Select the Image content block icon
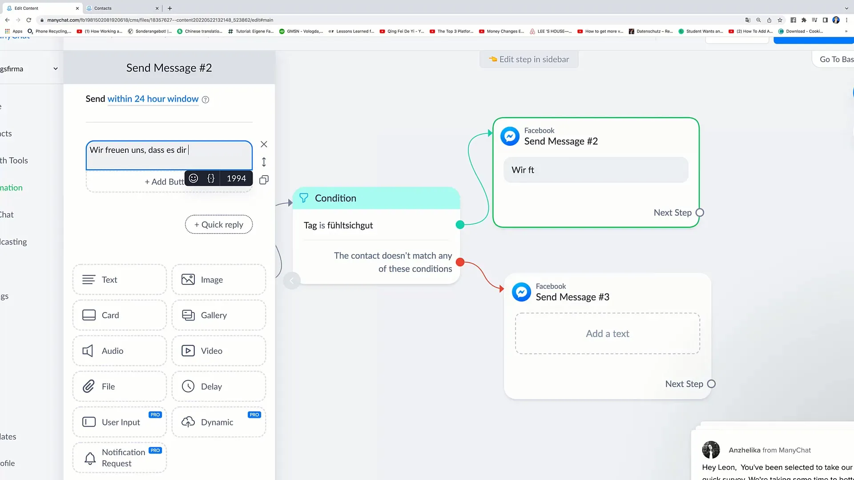The image size is (854, 480). coord(188,280)
